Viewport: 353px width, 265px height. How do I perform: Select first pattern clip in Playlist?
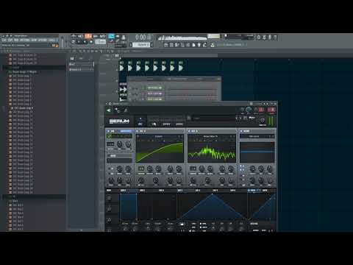click(122, 66)
